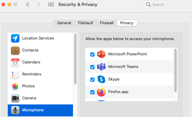Switch to the Firewall tab

tap(107, 23)
